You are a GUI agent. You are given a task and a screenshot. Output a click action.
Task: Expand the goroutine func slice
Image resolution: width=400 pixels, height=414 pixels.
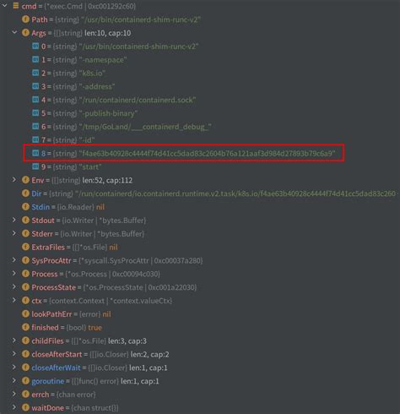pyautogui.click(x=14, y=381)
